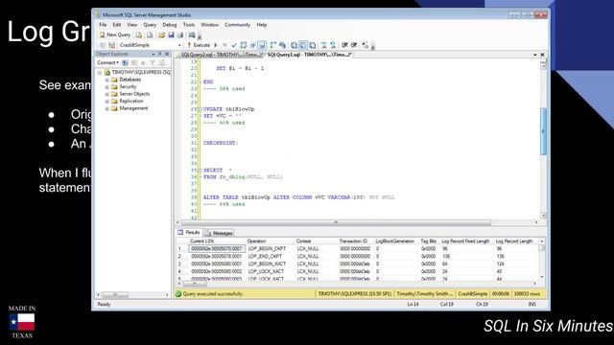Click the Comment Out Selected Lines icon
The height and width of the screenshot is (345, 614).
(x=324, y=45)
